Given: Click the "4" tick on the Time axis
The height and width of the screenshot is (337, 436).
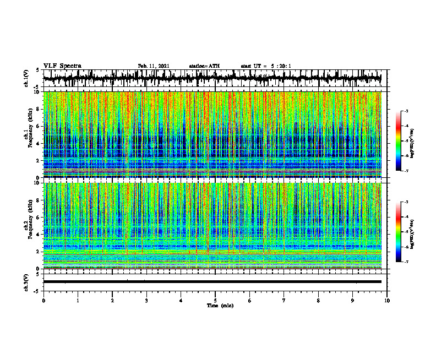Looking at the screenshot, I should coord(181,301).
